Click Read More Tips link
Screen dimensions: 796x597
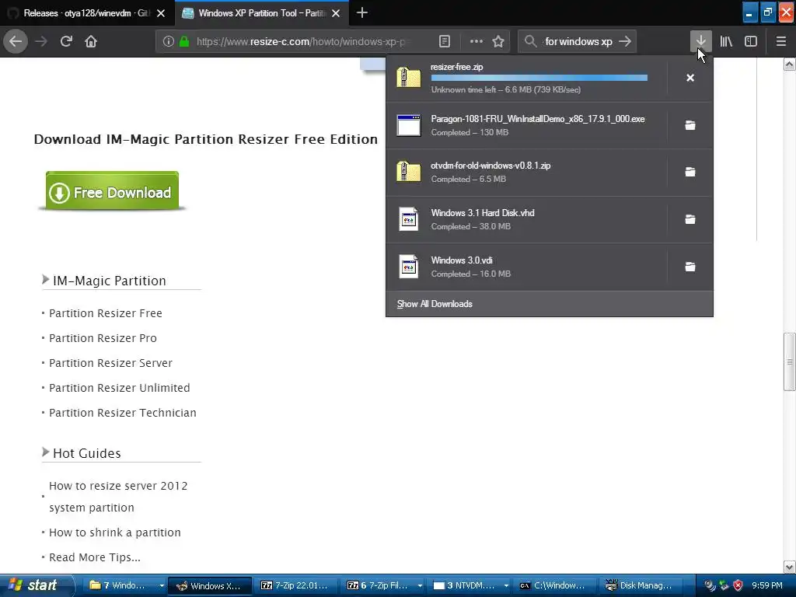click(94, 557)
